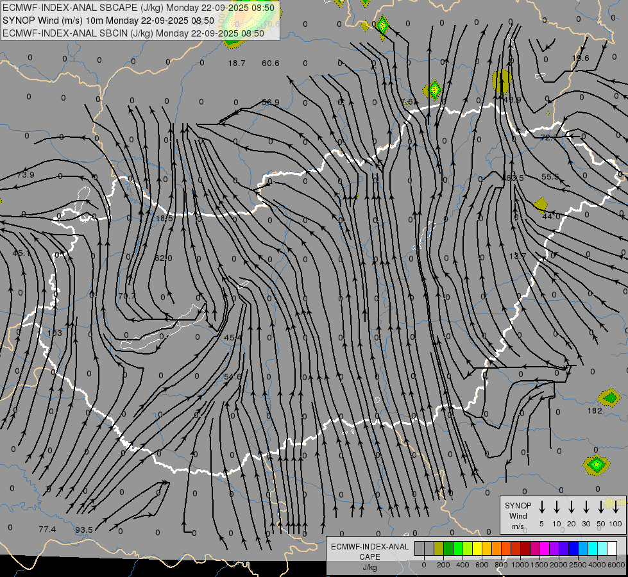Click the SBCAPE title line at the top

point(139,8)
